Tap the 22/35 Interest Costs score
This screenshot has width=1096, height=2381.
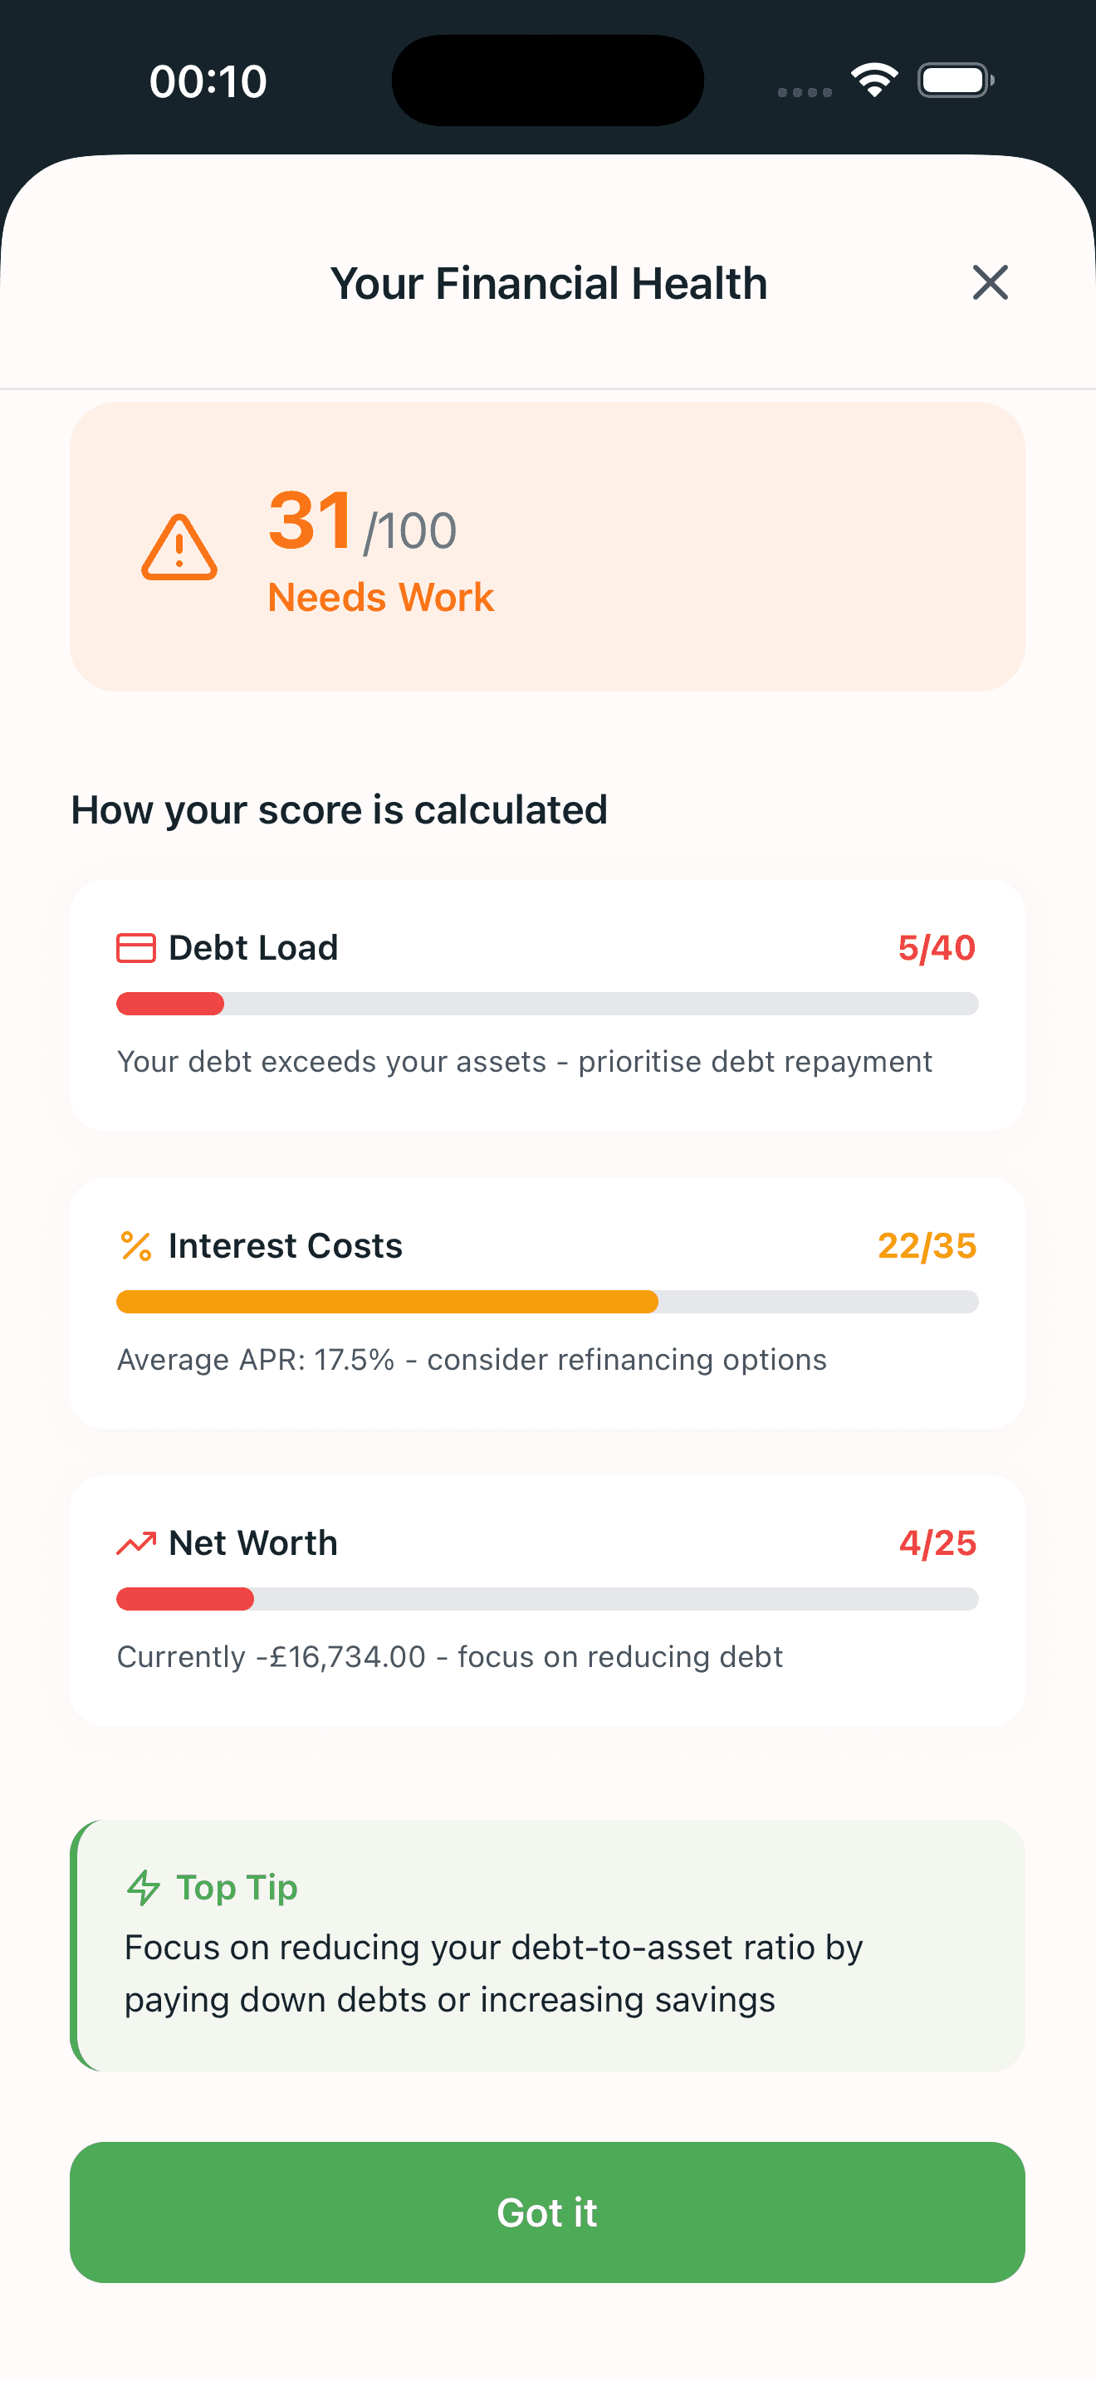click(x=927, y=1246)
